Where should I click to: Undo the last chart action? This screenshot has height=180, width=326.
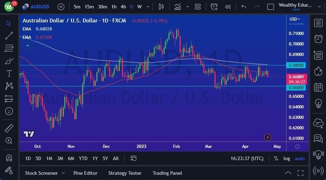244,7
